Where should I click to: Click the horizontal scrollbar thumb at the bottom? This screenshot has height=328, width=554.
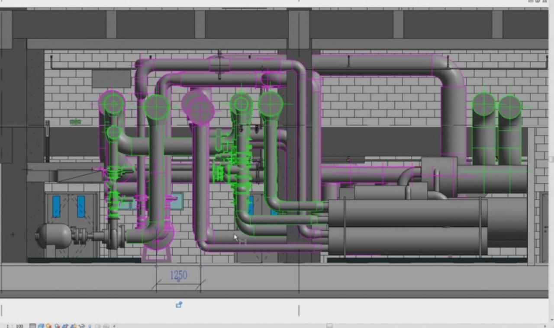329,326
